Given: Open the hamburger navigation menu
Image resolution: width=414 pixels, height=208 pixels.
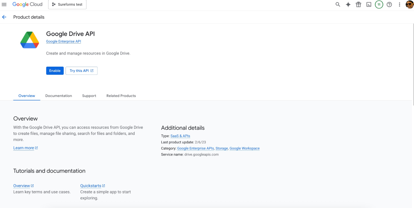Looking at the screenshot, I should point(4,4).
